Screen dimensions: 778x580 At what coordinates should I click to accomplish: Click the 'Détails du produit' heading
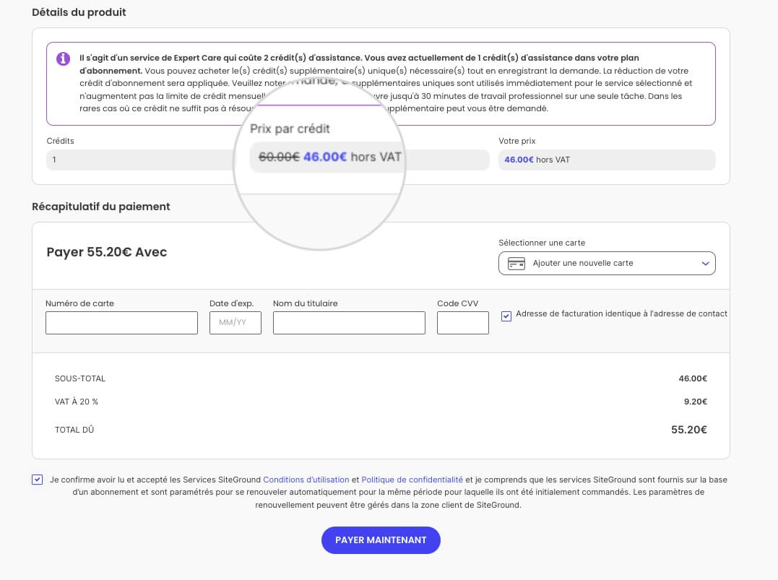[79, 12]
